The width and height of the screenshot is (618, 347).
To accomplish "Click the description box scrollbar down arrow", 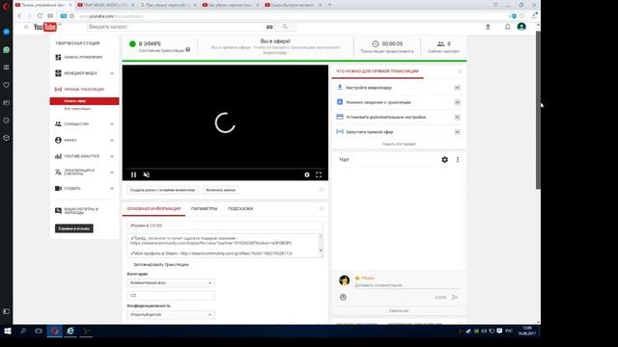I will 321,251.
